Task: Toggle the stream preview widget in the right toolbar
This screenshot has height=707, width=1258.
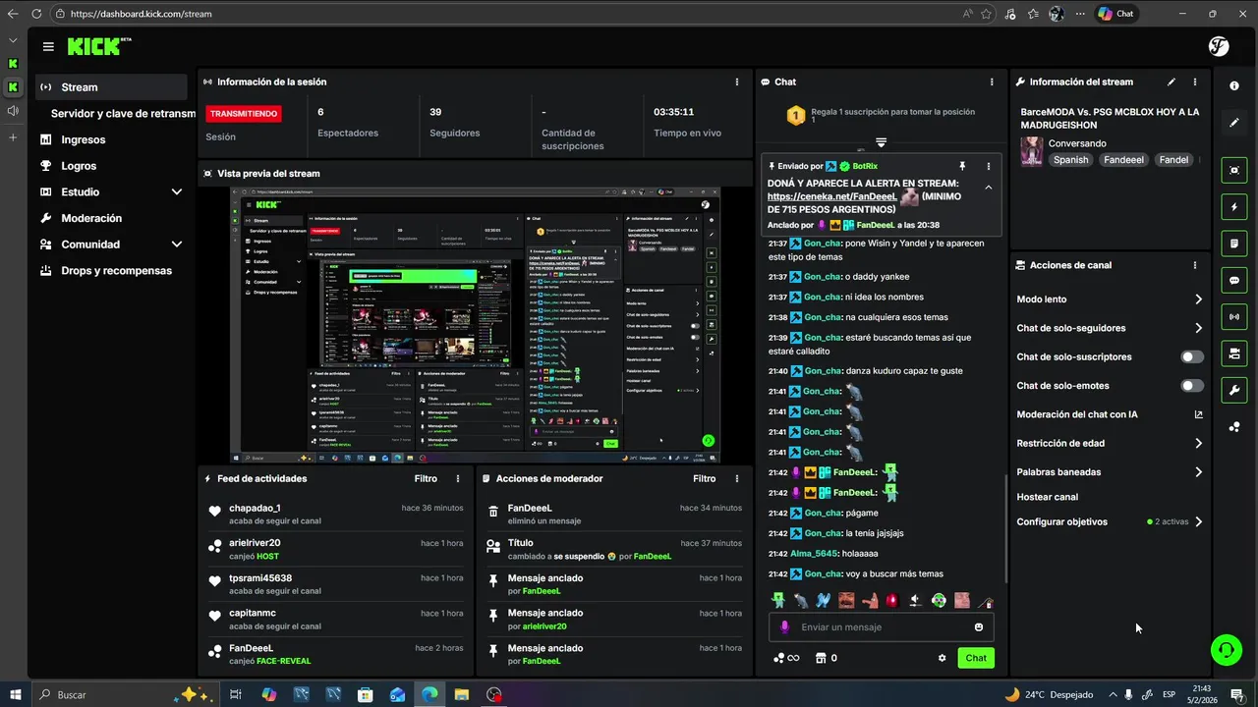Action: (1234, 170)
